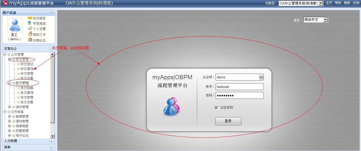This screenshot has height=151, width=361.
Task: Open 发文查询 in the tree
Action: coord(27,92)
